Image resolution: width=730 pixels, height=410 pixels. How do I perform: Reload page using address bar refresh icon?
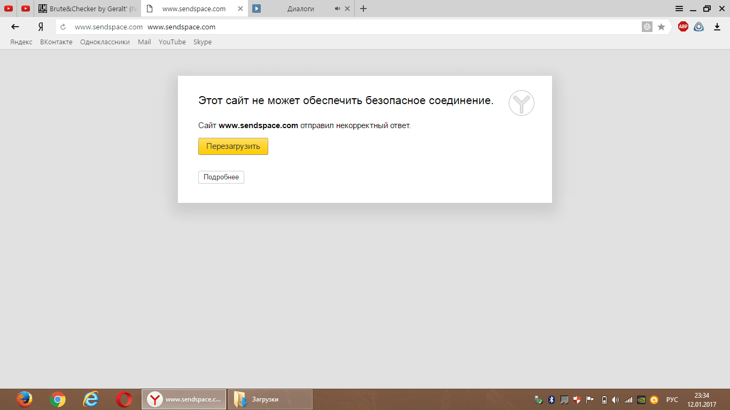click(x=63, y=27)
